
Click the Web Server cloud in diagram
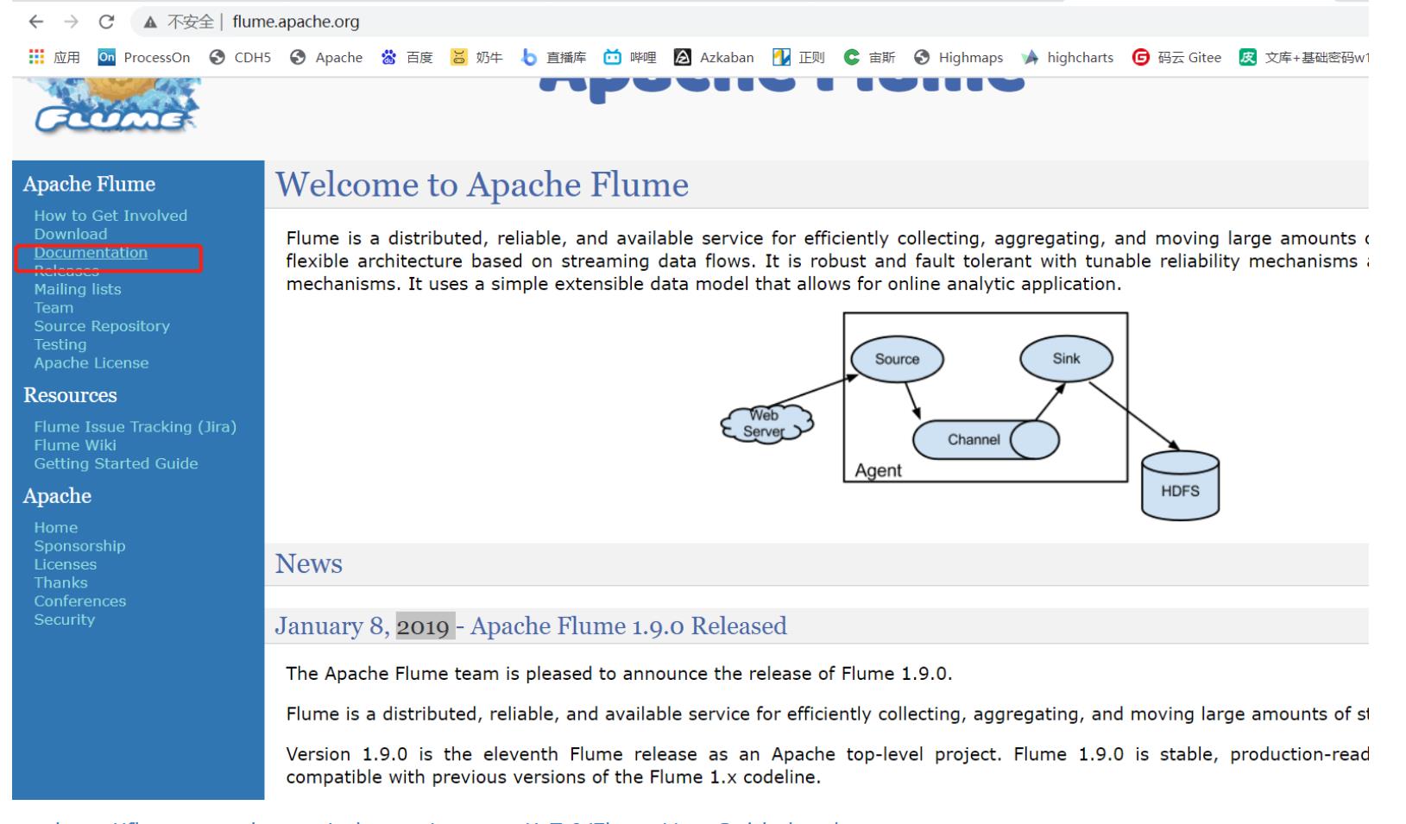click(766, 423)
